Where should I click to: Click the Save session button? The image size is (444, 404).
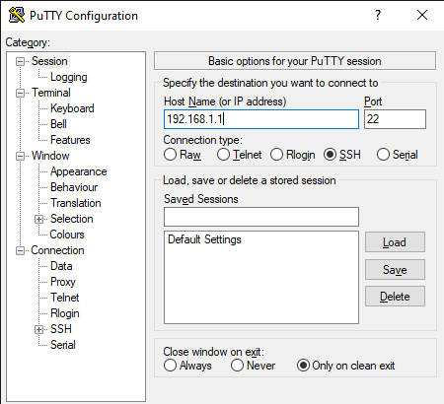coord(395,270)
